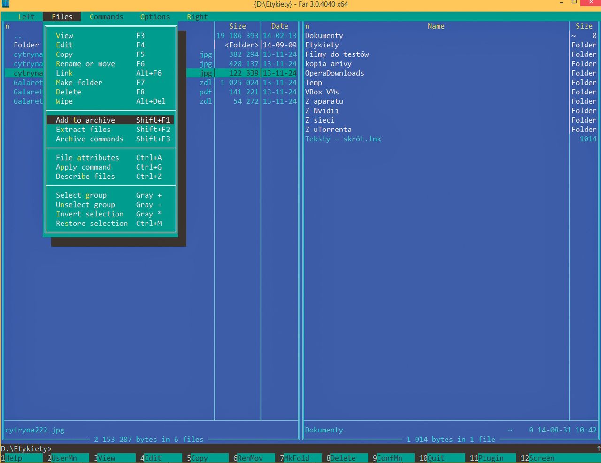Open Archive commands entry

(x=110, y=139)
